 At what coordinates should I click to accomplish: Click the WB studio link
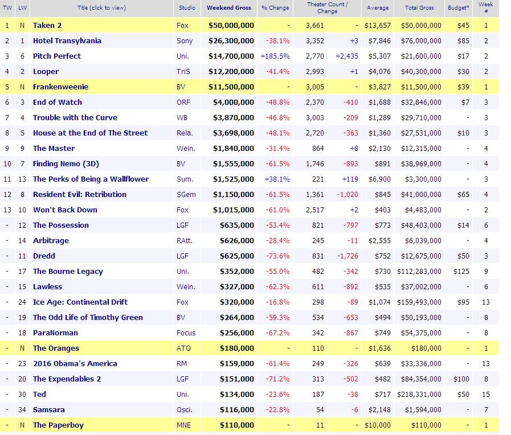[x=182, y=117]
